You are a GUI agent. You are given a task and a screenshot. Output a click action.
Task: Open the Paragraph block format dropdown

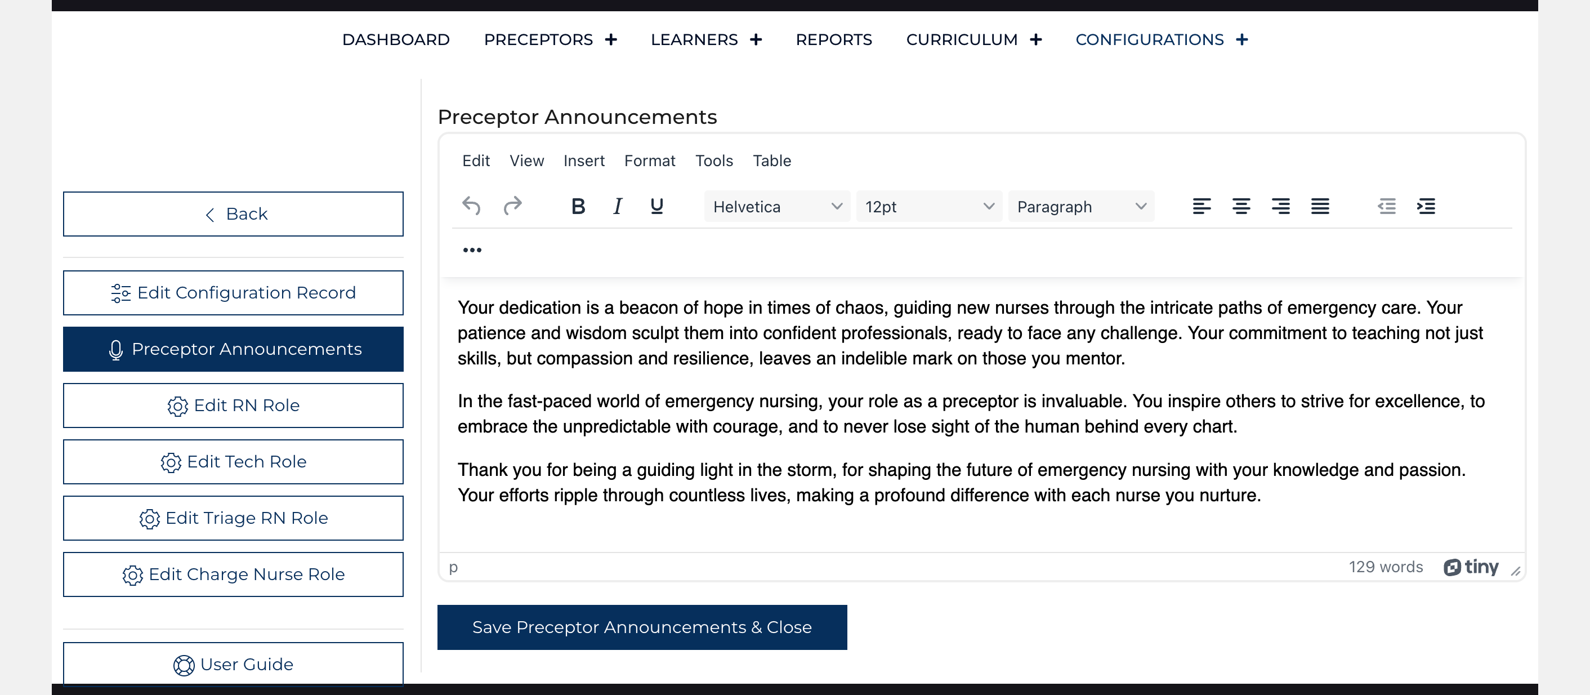[1081, 207]
